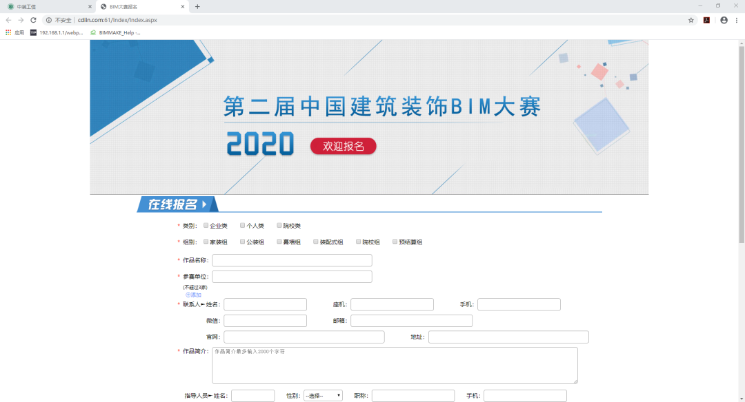
Task: Click the page vertical scrollbar
Action: tap(742, 145)
